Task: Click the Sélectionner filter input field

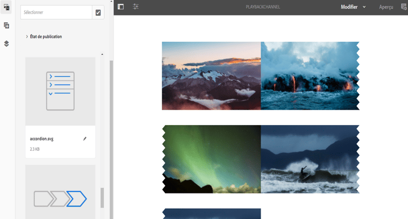Action: [x=56, y=12]
